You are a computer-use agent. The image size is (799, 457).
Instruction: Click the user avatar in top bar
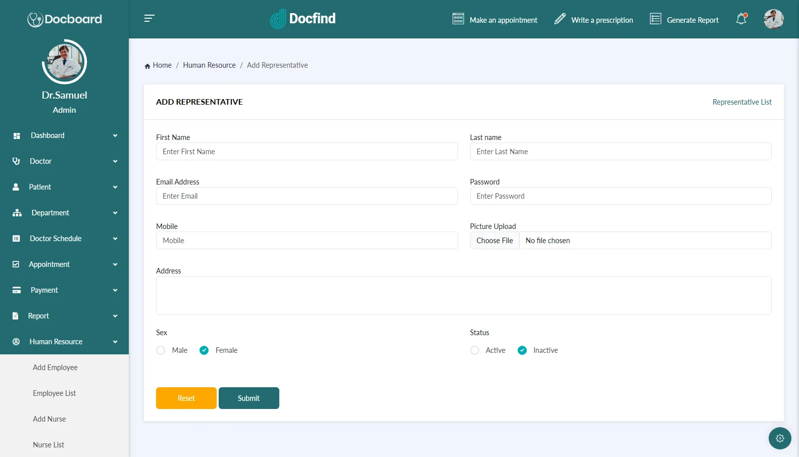773,19
